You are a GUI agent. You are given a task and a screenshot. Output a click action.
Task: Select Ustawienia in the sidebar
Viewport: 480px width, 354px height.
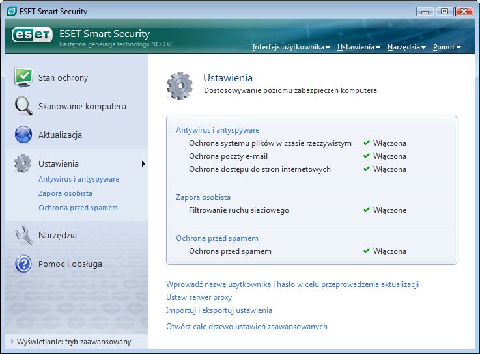click(59, 164)
